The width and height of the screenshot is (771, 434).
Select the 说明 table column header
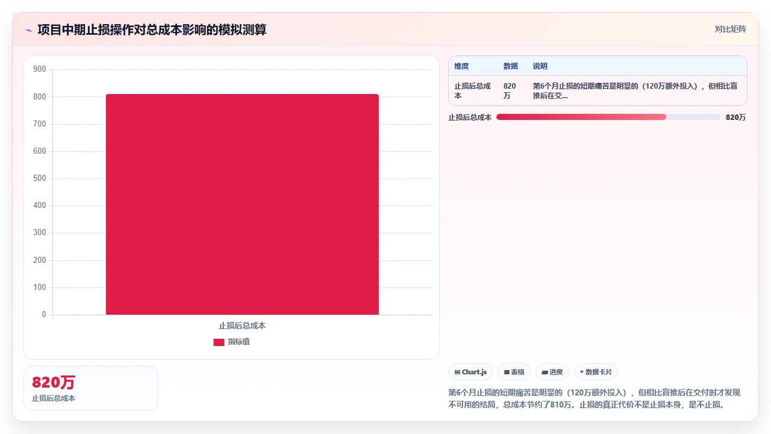click(540, 66)
